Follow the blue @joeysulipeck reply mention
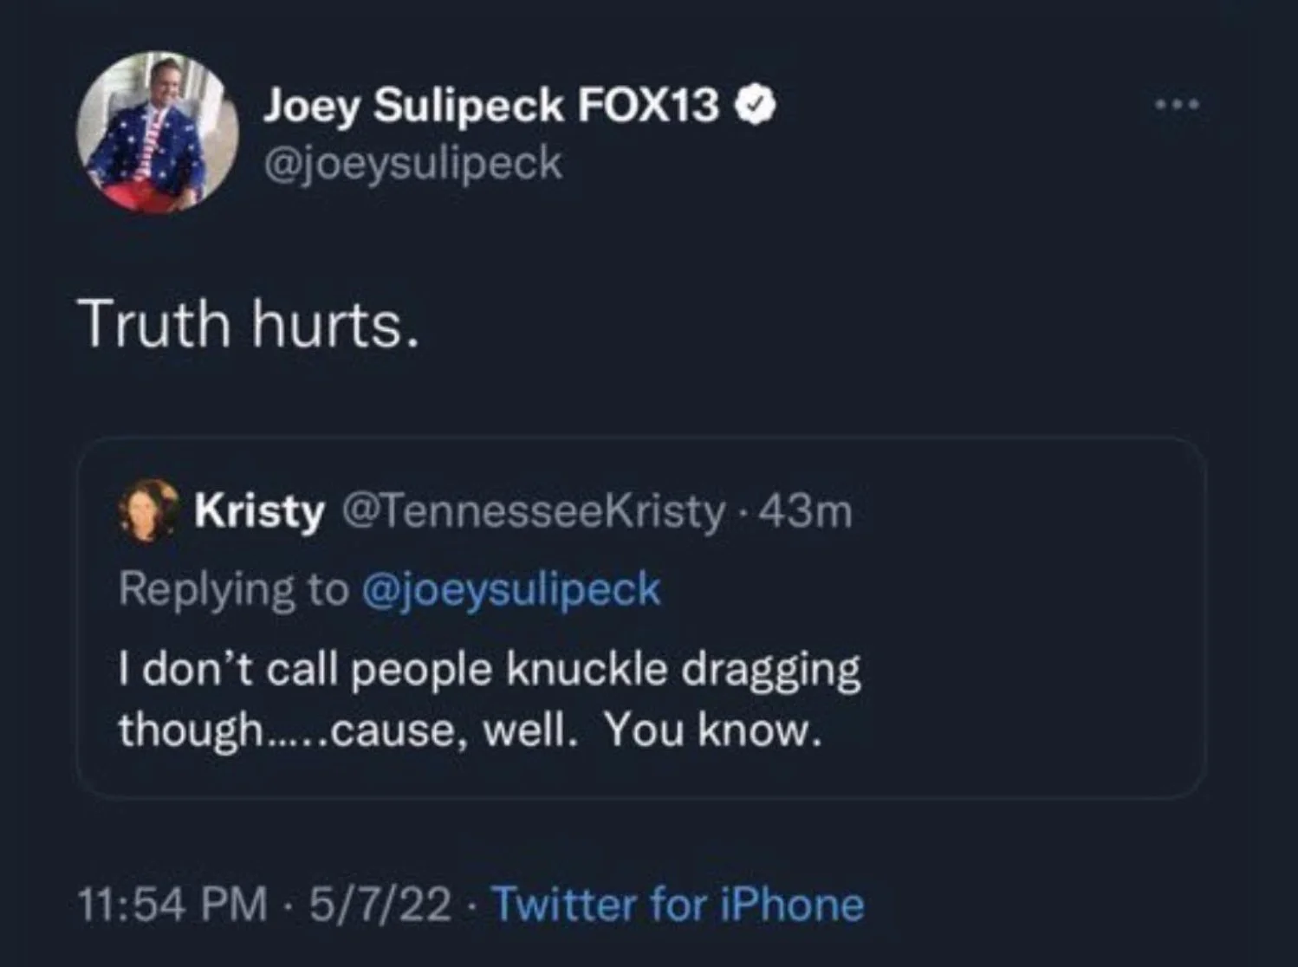 pyautogui.click(x=510, y=589)
